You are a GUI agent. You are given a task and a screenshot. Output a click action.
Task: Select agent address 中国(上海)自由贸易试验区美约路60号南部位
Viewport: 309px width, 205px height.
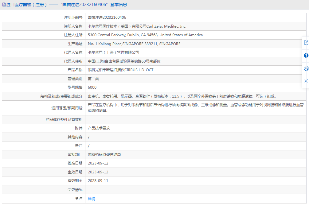click(124, 61)
